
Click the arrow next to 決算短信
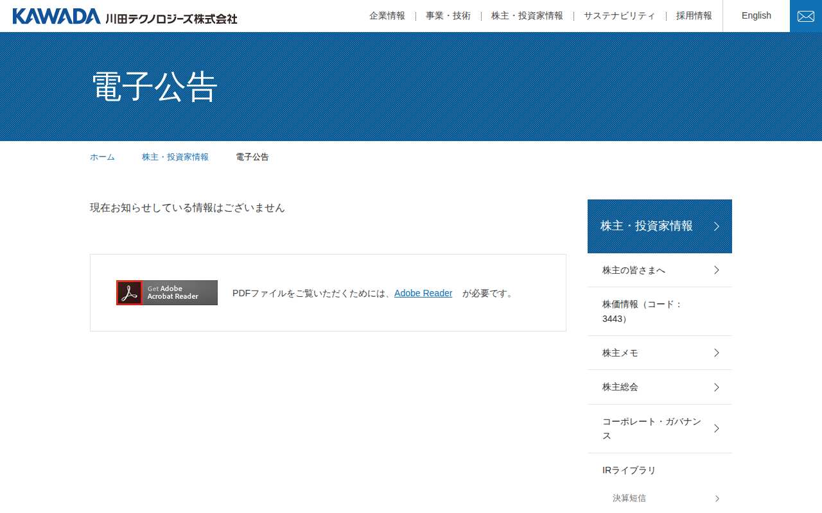717,498
